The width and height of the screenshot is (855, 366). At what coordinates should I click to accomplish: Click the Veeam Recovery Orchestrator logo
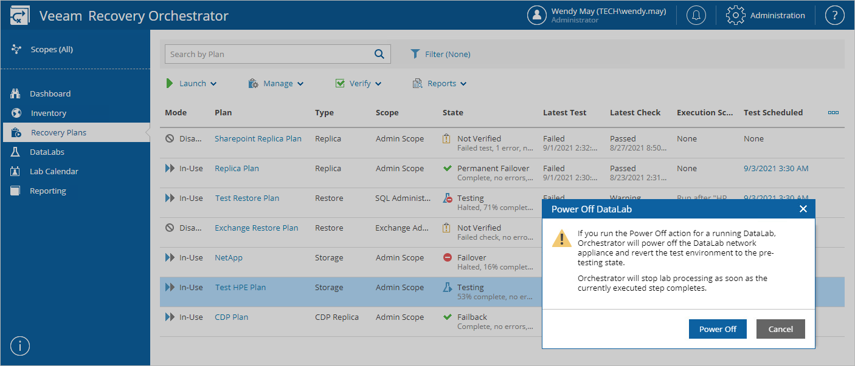[x=20, y=16]
